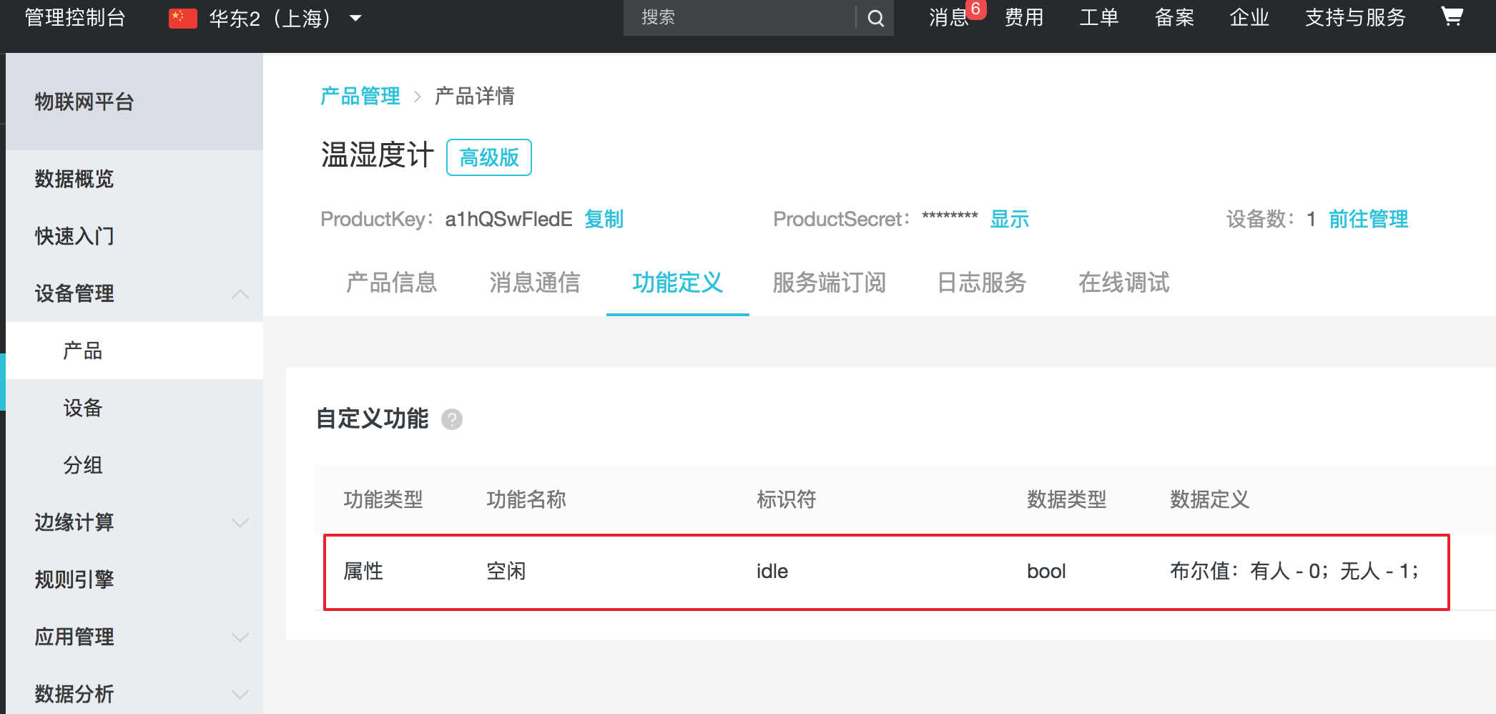Select the 日志服务 tab
1496x714 pixels.
(x=981, y=283)
